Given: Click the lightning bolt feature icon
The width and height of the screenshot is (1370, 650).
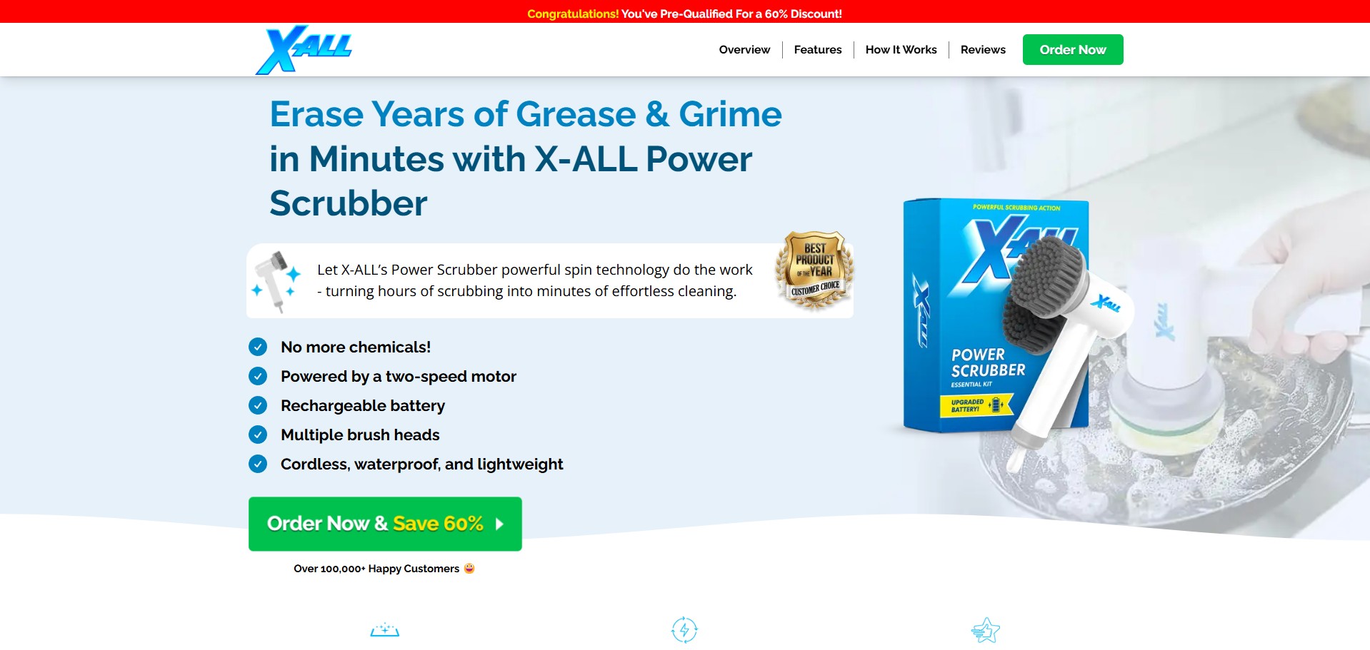Looking at the screenshot, I should [x=684, y=630].
